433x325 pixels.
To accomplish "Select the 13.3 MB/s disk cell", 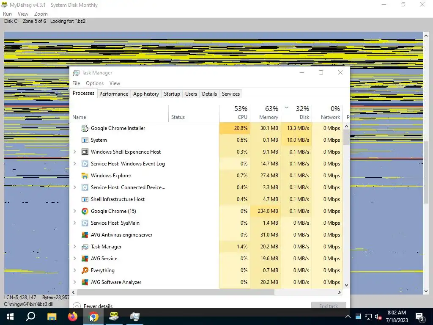I will click(296, 128).
